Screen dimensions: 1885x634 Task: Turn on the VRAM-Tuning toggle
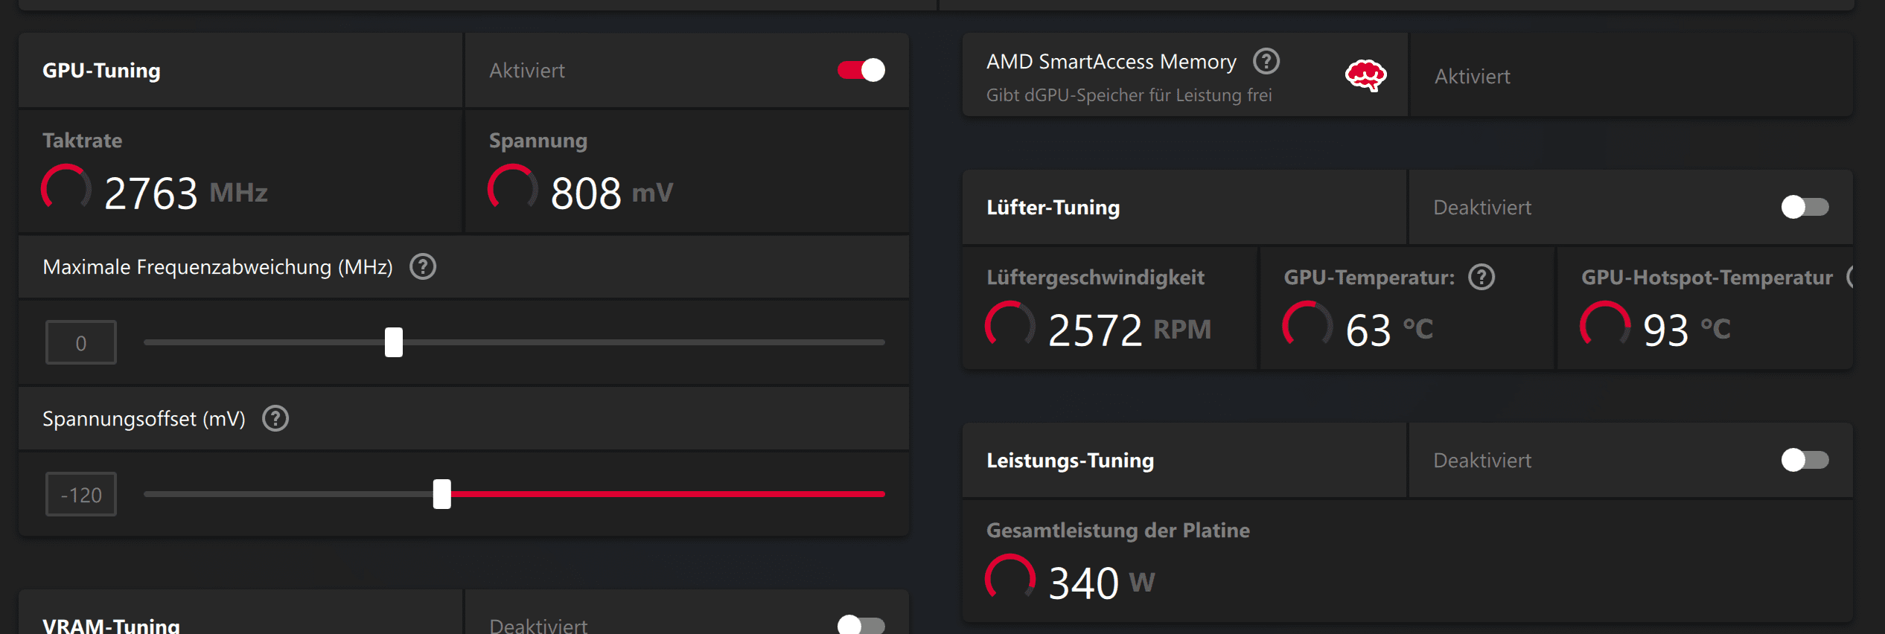(861, 625)
